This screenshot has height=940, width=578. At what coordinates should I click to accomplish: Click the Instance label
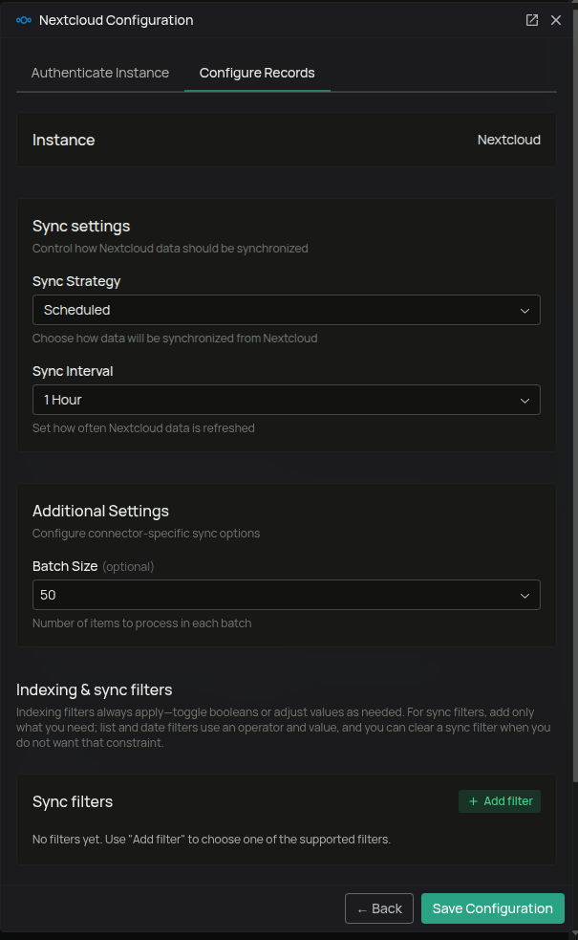[x=63, y=140]
